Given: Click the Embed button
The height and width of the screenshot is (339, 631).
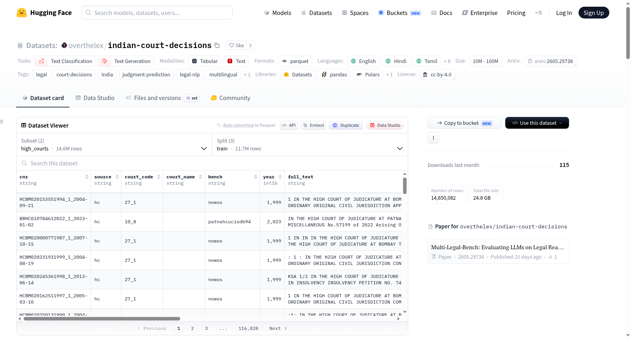Looking at the screenshot, I should [x=313, y=125].
